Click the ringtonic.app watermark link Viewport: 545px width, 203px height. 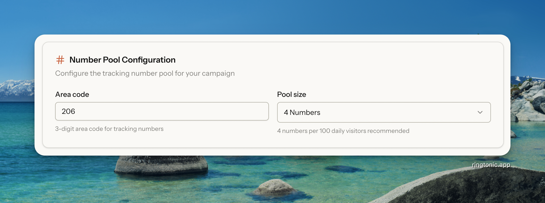pos(491,165)
